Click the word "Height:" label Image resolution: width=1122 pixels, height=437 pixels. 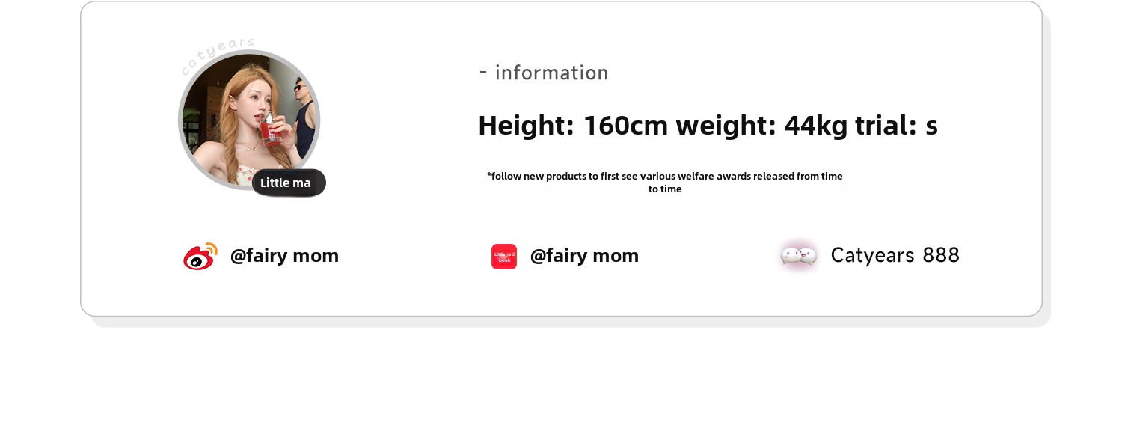pos(526,126)
